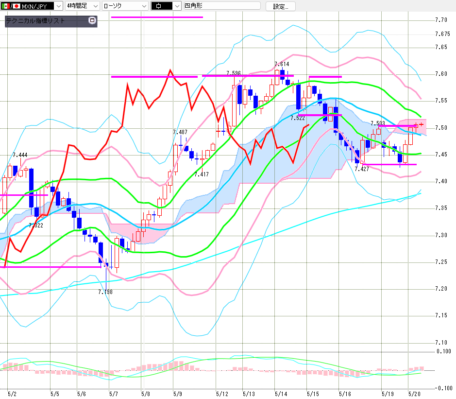456x399 pixels.
Task: Click the -0.100 oscillator axis value
Action: tap(444, 388)
